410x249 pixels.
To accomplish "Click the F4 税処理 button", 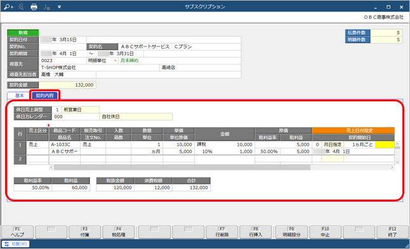I will click(119, 232).
